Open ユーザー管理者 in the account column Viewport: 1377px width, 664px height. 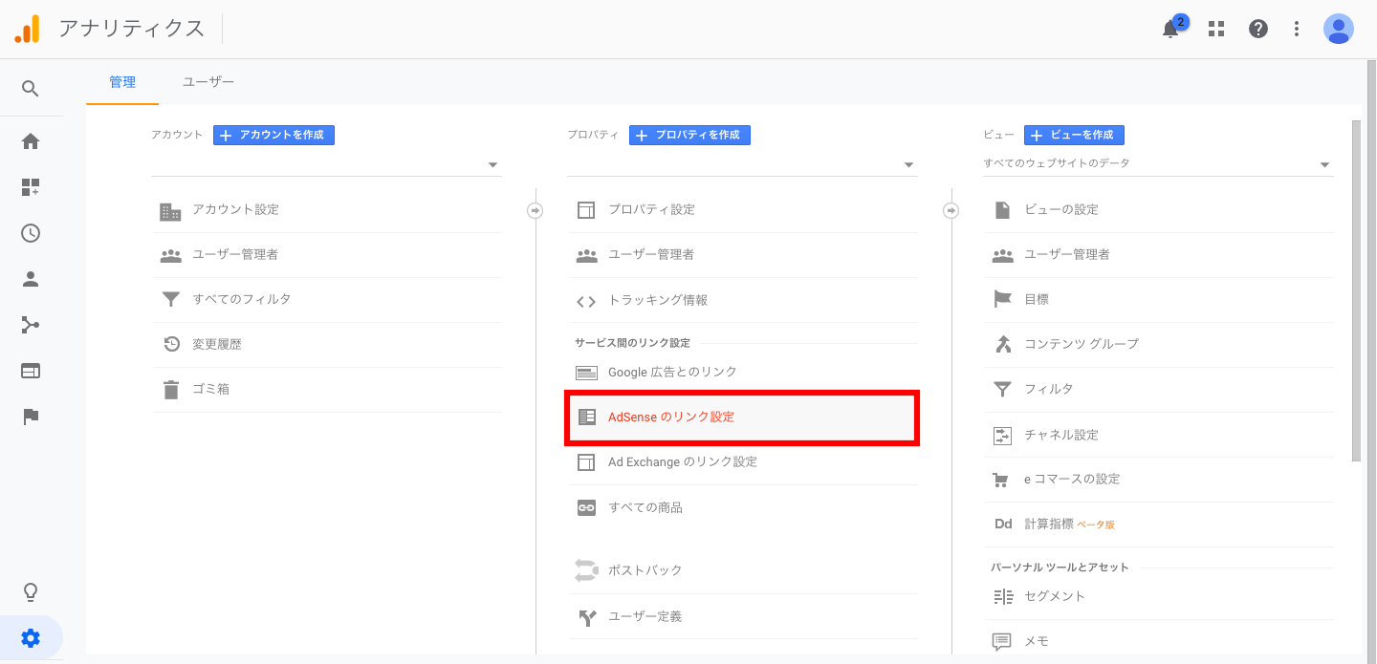[x=327, y=255]
